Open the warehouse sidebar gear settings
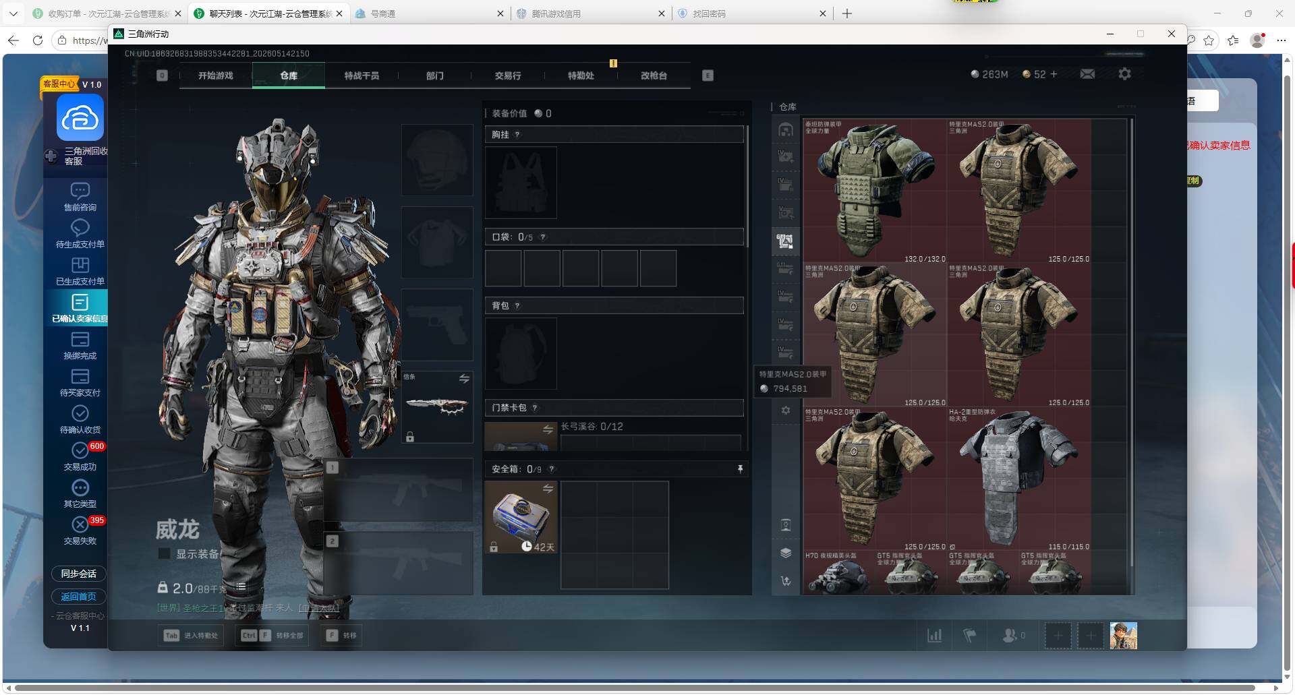The height and width of the screenshot is (695, 1295). coord(786,410)
